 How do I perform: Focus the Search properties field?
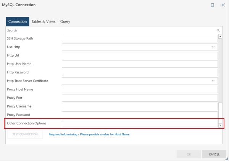click(111, 30)
